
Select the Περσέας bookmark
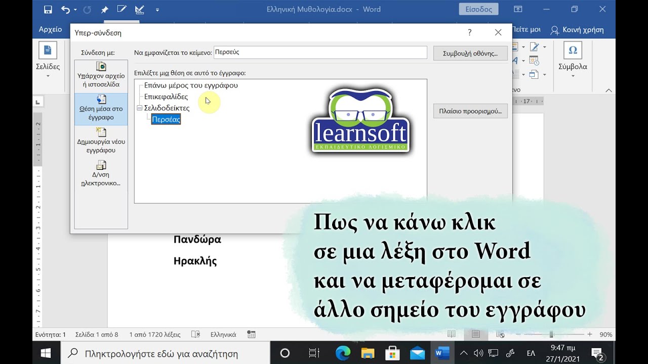click(x=166, y=119)
